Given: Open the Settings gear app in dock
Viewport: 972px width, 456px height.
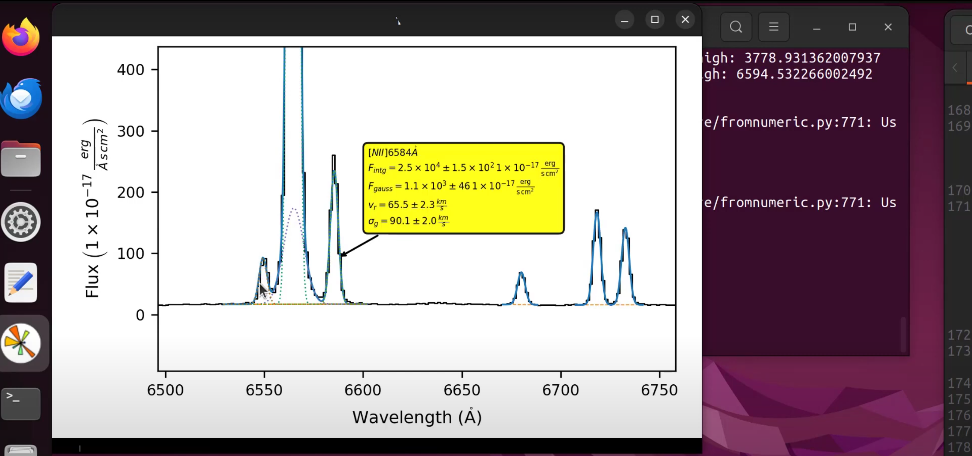Looking at the screenshot, I should click(x=21, y=222).
